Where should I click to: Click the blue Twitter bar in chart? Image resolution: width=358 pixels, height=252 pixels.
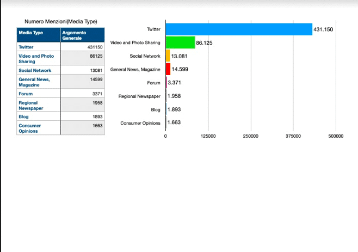[x=239, y=29]
